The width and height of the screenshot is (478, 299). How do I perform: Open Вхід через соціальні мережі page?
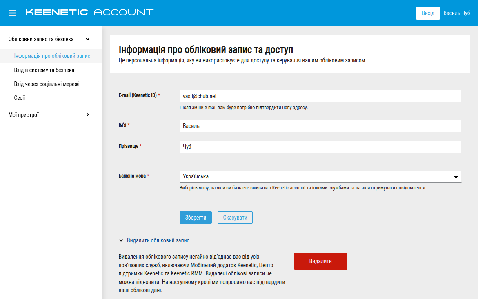[47, 84]
